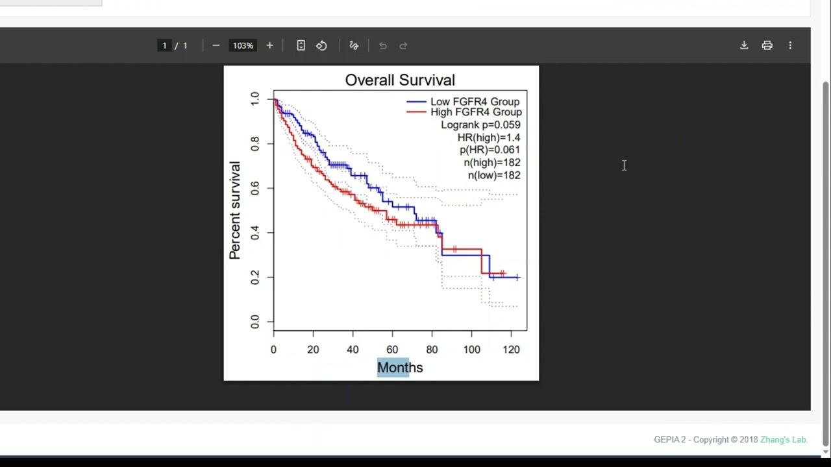Select the highlighted Months axis label
Screen dimensions: 831x467
point(400,368)
